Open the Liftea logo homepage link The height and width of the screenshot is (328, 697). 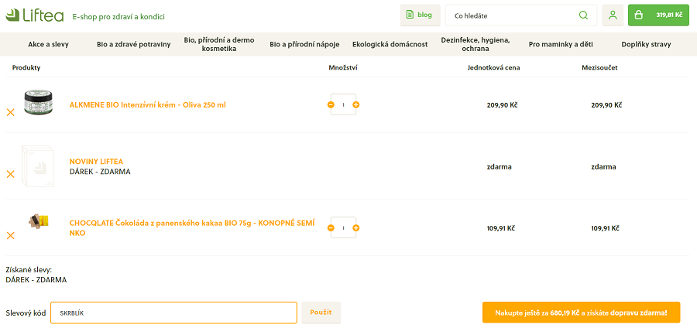pyautogui.click(x=35, y=16)
